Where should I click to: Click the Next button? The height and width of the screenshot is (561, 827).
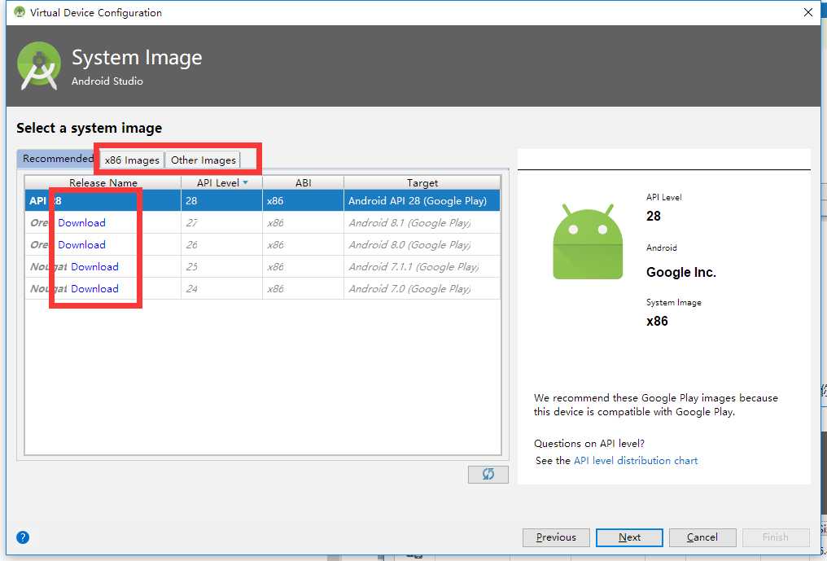pos(629,537)
